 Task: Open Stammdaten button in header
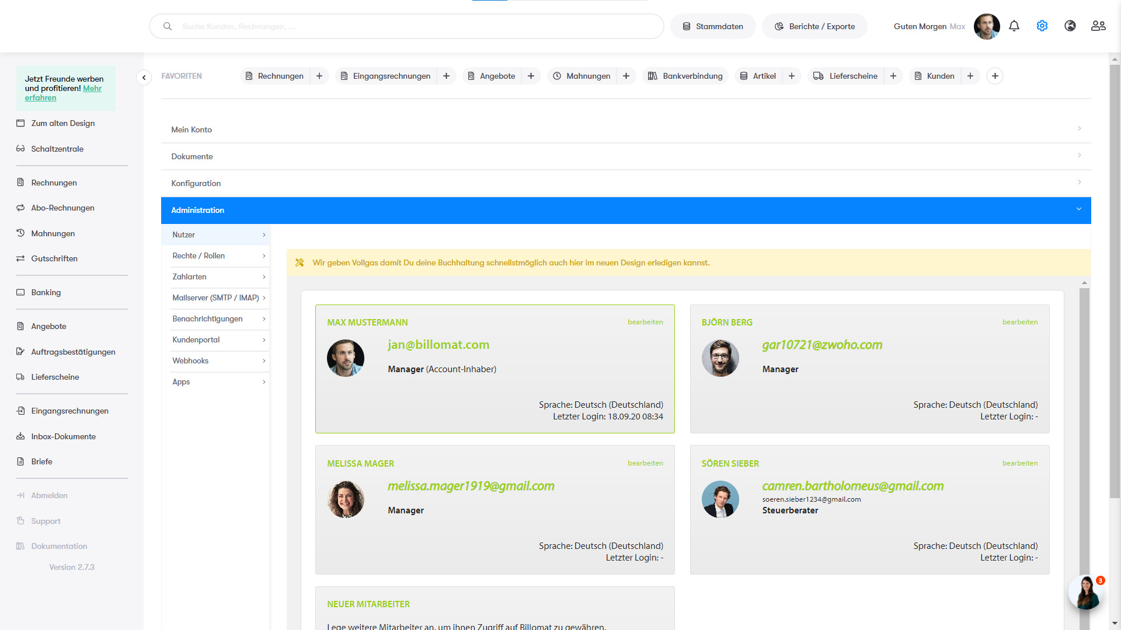[x=713, y=27]
